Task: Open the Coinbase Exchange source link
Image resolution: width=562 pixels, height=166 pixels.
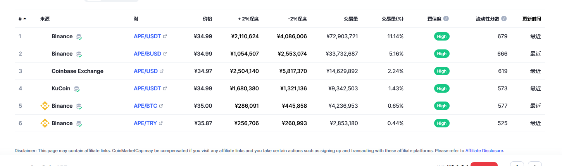Action: pos(78,71)
